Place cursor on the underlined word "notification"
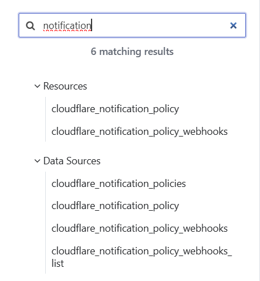Screen dimensions: 260x281 tap(67, 25)
